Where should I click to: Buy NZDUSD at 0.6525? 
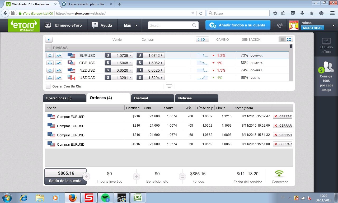tap(150, 70)
